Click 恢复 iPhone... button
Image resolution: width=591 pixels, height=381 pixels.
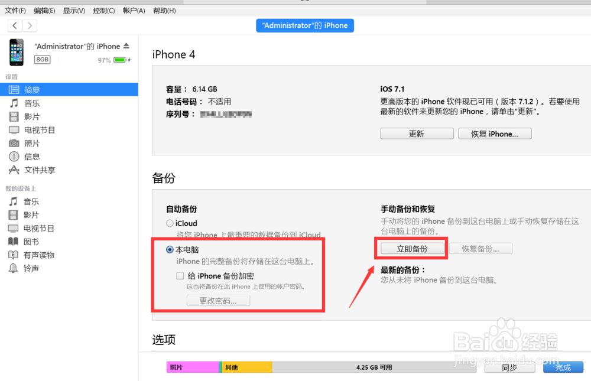click(495, 133)
